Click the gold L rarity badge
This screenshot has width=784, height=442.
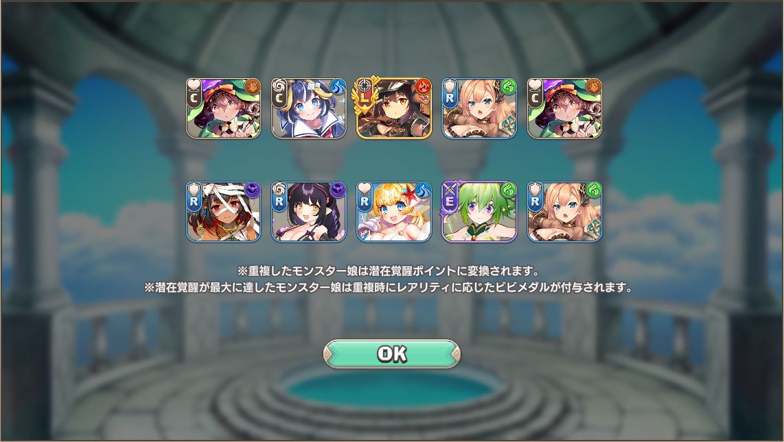[365, 97]
